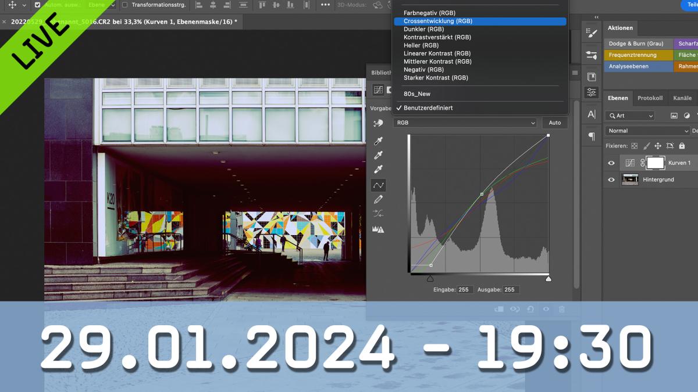698x392 pixels.
Task: Click the Auto button in Curves
Action: [555, 123]
